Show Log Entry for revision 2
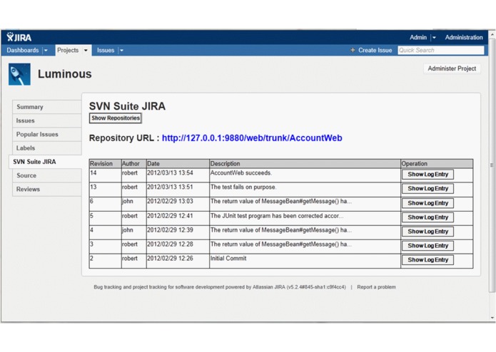 427,260
